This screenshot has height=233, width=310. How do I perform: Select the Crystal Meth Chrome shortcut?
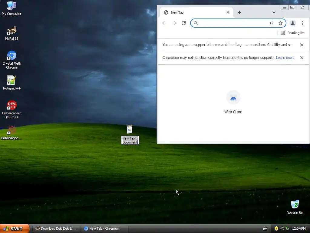coord(12,60)
